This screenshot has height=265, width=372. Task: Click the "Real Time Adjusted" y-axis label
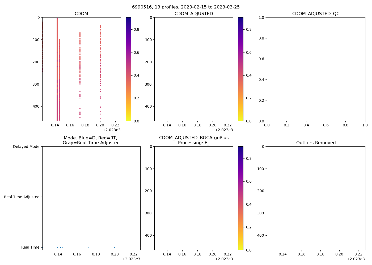pos(22,197)
